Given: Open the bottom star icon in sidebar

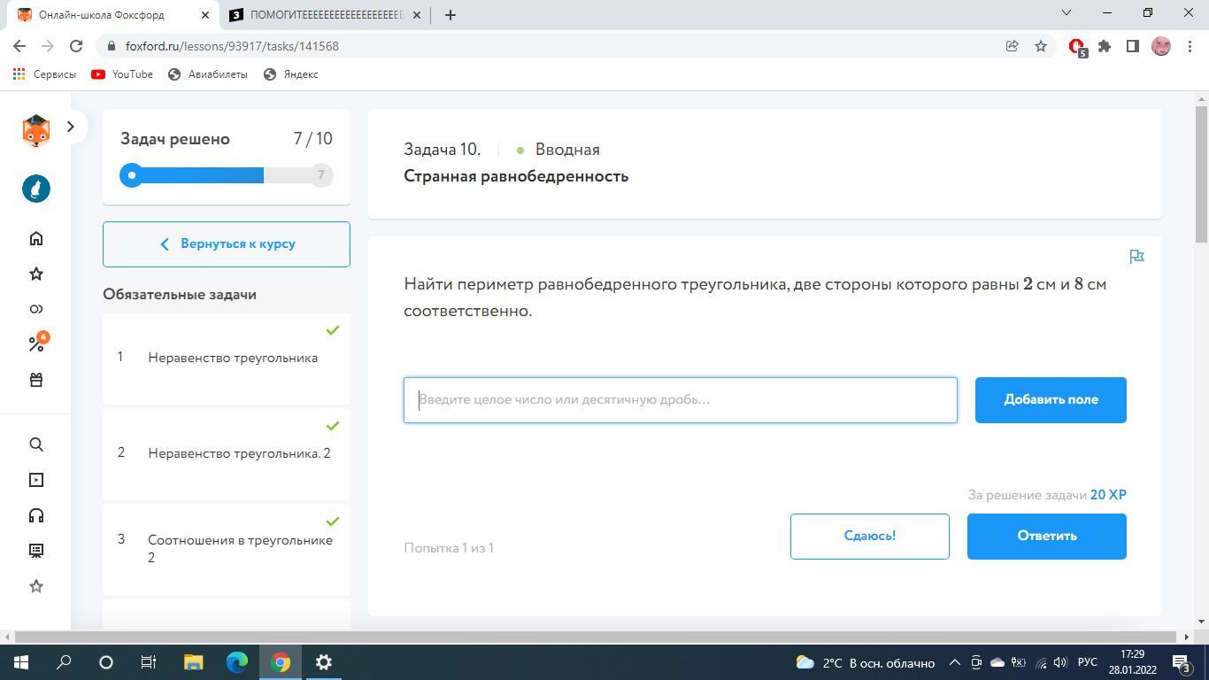Looking at the screenshot, I should (36, 586).
